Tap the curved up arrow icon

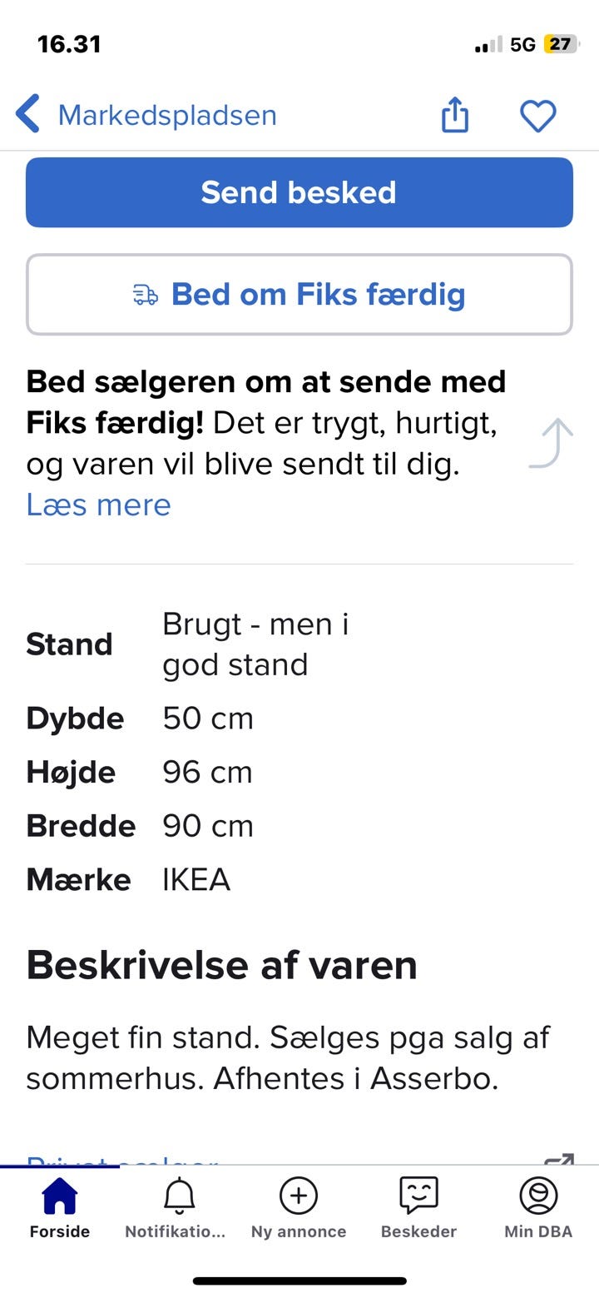tap(553, 443)
